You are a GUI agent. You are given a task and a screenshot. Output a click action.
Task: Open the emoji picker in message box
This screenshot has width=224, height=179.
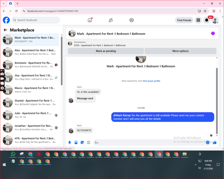tap(207, 142)
